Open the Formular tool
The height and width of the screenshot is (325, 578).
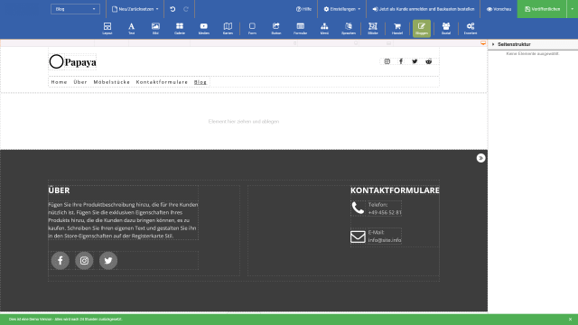pos(301,28)
